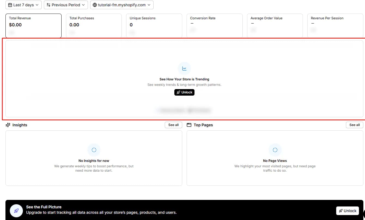Click the dashed circle icon above No Insights for now
This screenshot has height=220, width=365.
(x=94, y=150)
